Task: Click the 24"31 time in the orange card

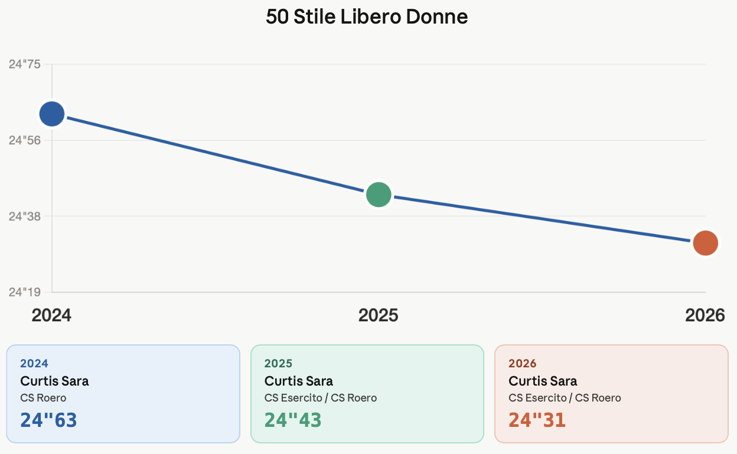Action: (x=537, y=420)
